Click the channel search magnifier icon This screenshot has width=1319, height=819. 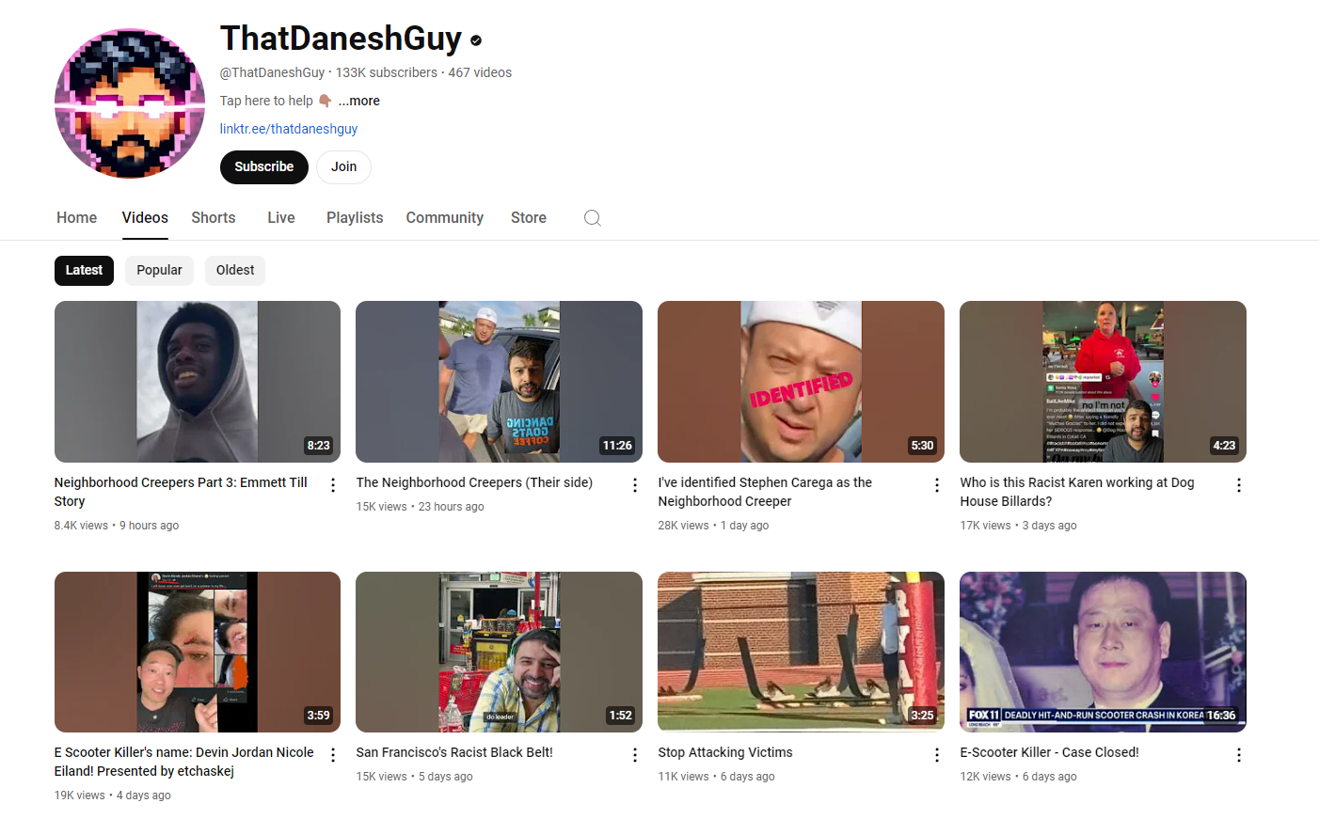tap(592, 218)
